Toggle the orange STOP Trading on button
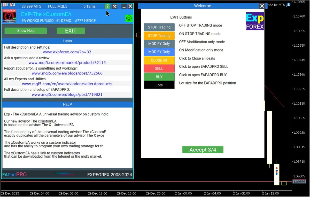 (159, 36)
